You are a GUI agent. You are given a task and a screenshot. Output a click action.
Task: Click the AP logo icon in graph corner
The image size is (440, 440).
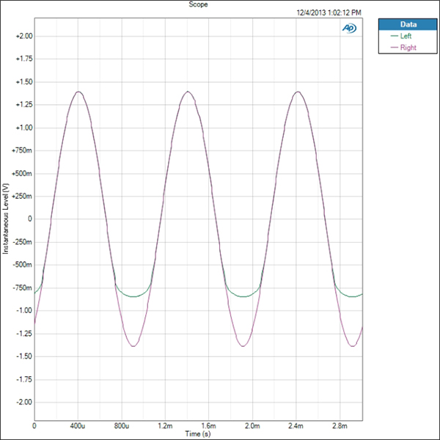(349, 28)
